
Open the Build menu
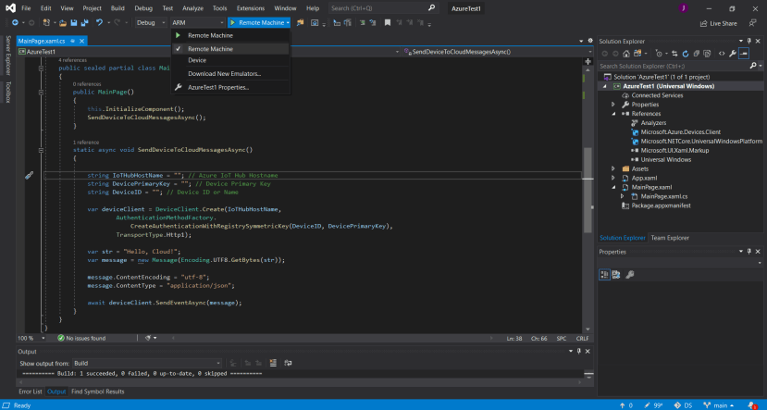click(118, 8)
